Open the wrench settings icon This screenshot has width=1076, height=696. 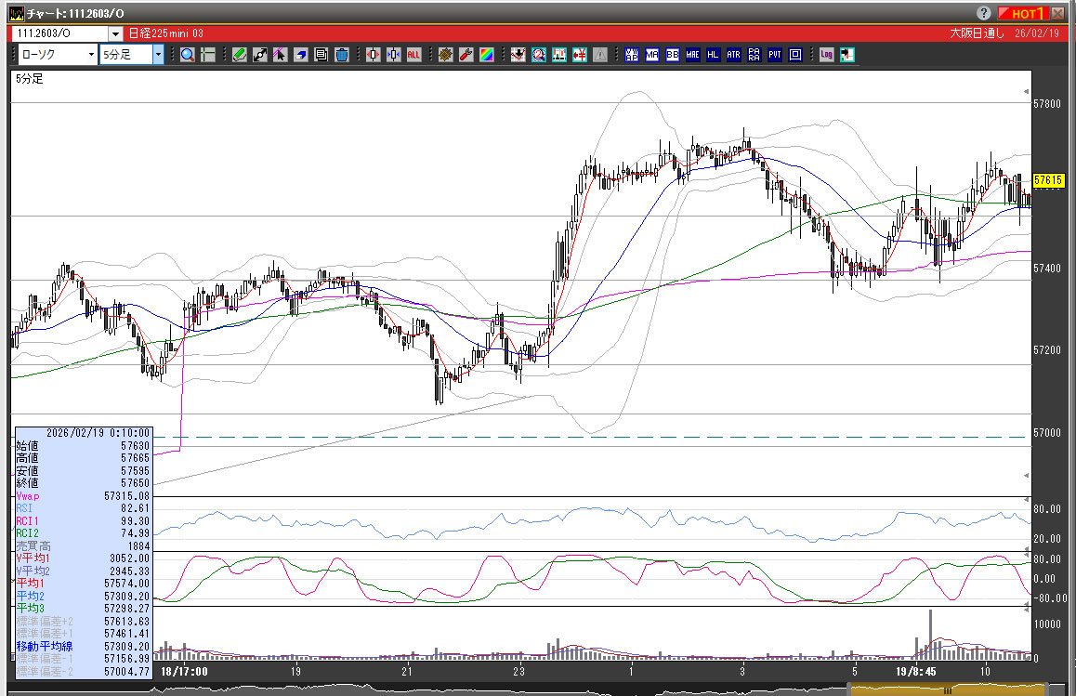click(x=466, y=55)
